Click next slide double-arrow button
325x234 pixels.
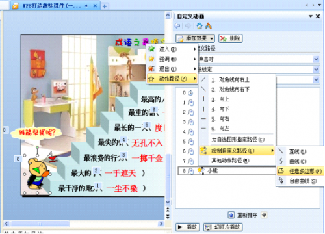(x=168, y=216)
